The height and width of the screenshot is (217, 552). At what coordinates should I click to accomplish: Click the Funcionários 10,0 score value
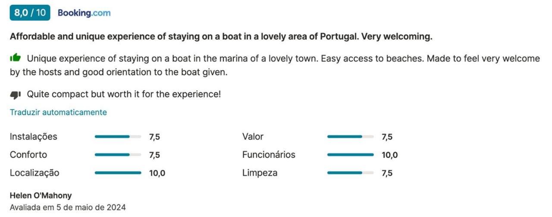click(x=389, y=155)
